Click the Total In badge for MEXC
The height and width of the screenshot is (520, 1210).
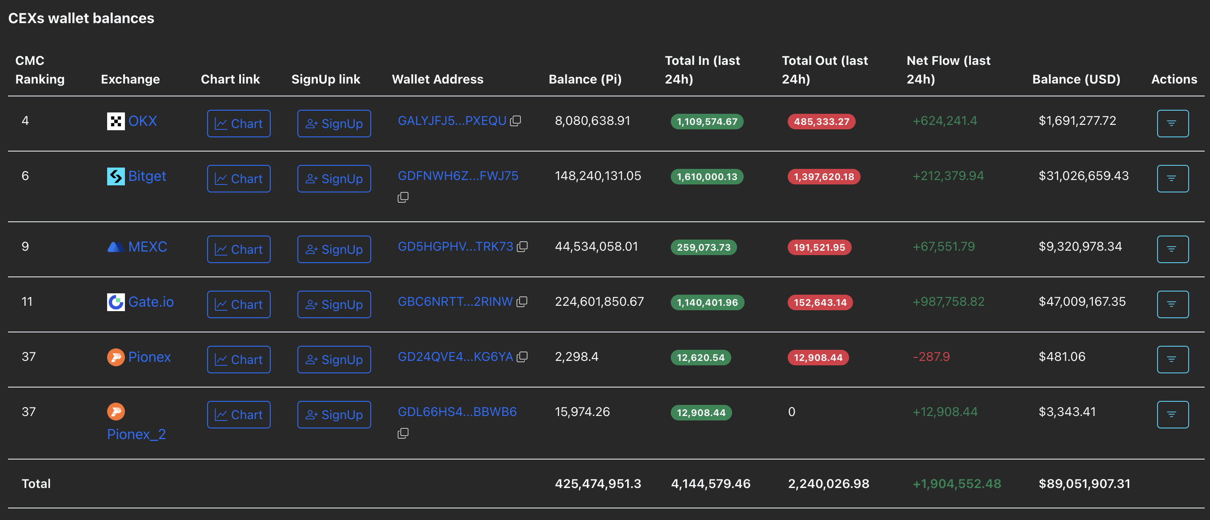click(x=703, y=247)
